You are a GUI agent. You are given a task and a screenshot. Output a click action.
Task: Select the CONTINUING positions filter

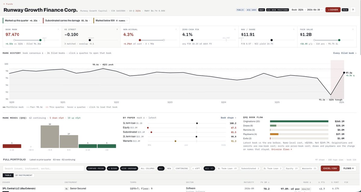point(182,169)
